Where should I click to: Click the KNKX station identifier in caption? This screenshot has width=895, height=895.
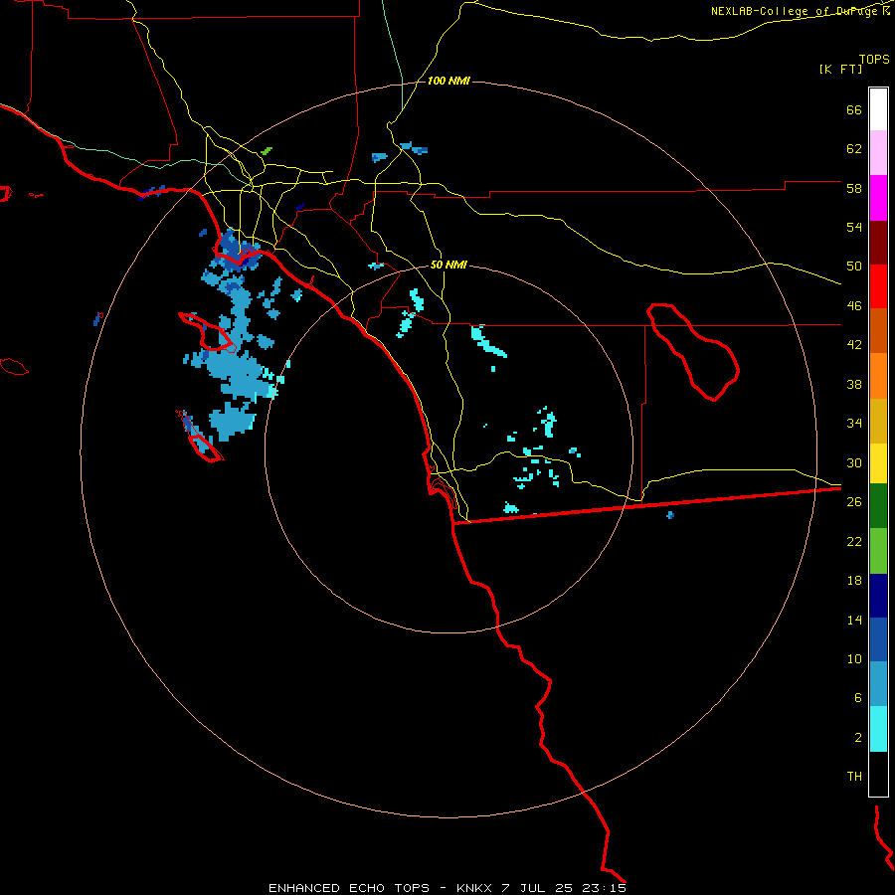point(475,888)
